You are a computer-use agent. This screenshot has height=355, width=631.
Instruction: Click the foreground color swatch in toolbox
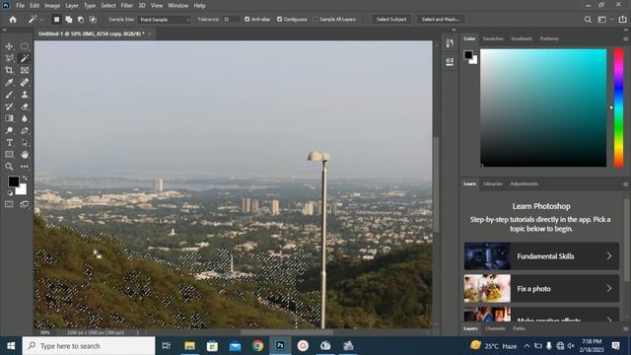pos(13,181)
